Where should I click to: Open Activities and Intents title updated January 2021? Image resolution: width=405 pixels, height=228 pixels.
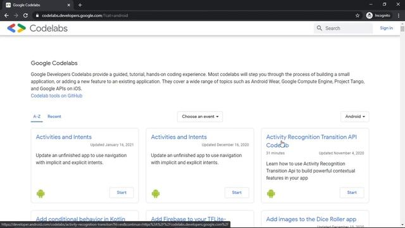click(x=64, y=137)
